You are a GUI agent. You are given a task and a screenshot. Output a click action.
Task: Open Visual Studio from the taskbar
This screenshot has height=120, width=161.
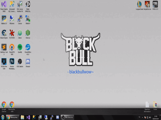tap(28, 117)
